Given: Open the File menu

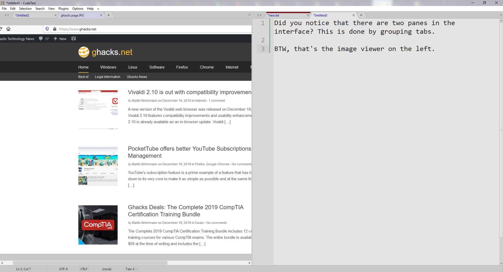Looking at the screenshot, I should point(4,9).
